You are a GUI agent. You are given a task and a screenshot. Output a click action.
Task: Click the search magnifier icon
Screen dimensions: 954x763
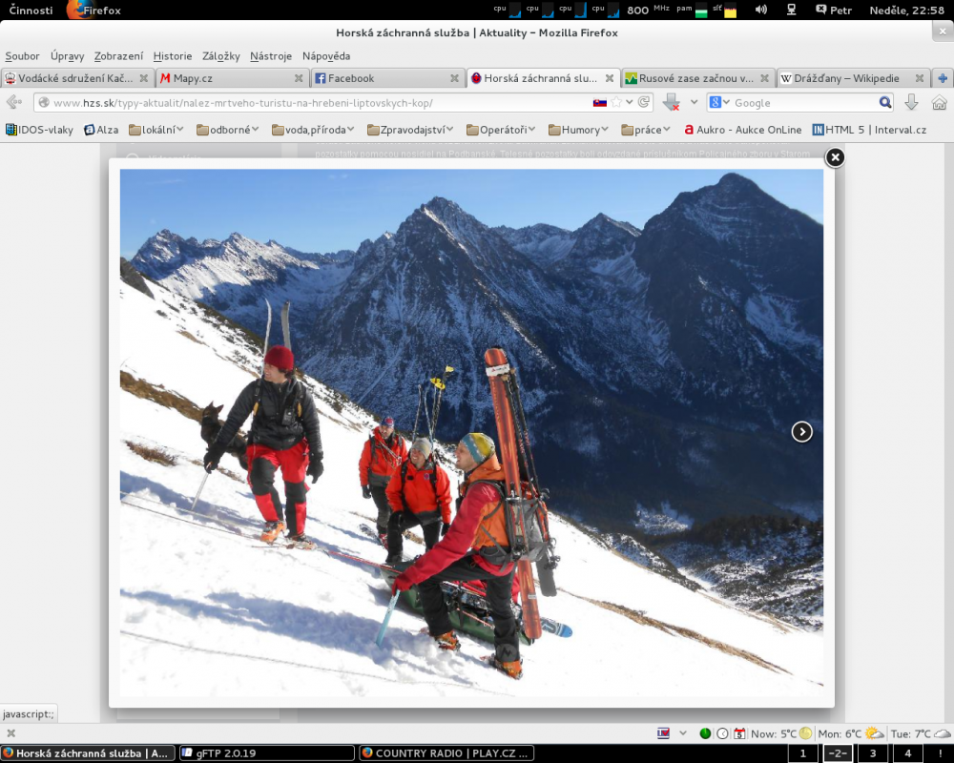[885, 103]
